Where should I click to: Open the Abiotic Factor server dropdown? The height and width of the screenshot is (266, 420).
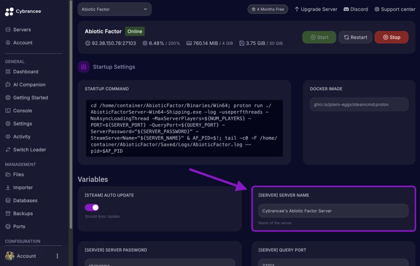coord(115,9)
